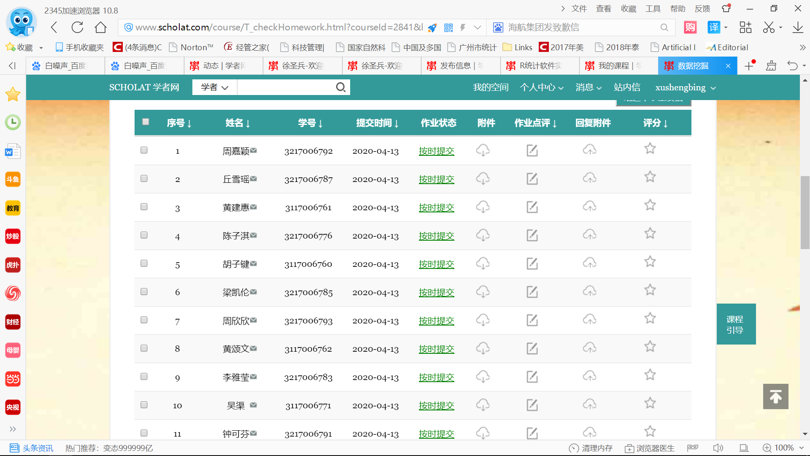Click the search magnifier in SCHOLAT header

[340, 87]
